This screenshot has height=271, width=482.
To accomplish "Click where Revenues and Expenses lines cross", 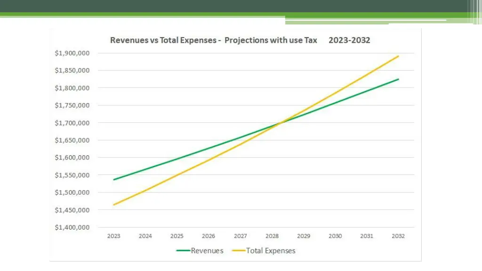I will 280,124.
